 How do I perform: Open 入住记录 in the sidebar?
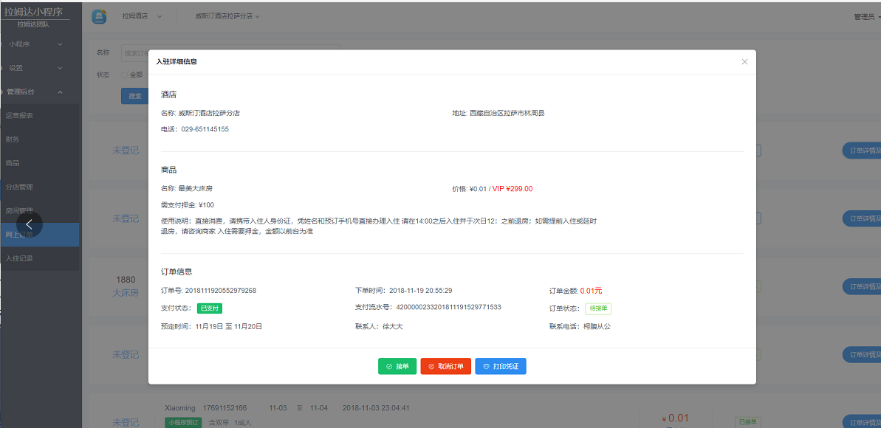39,258
